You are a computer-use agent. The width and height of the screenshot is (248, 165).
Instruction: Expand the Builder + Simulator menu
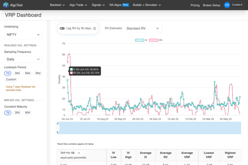147,5
